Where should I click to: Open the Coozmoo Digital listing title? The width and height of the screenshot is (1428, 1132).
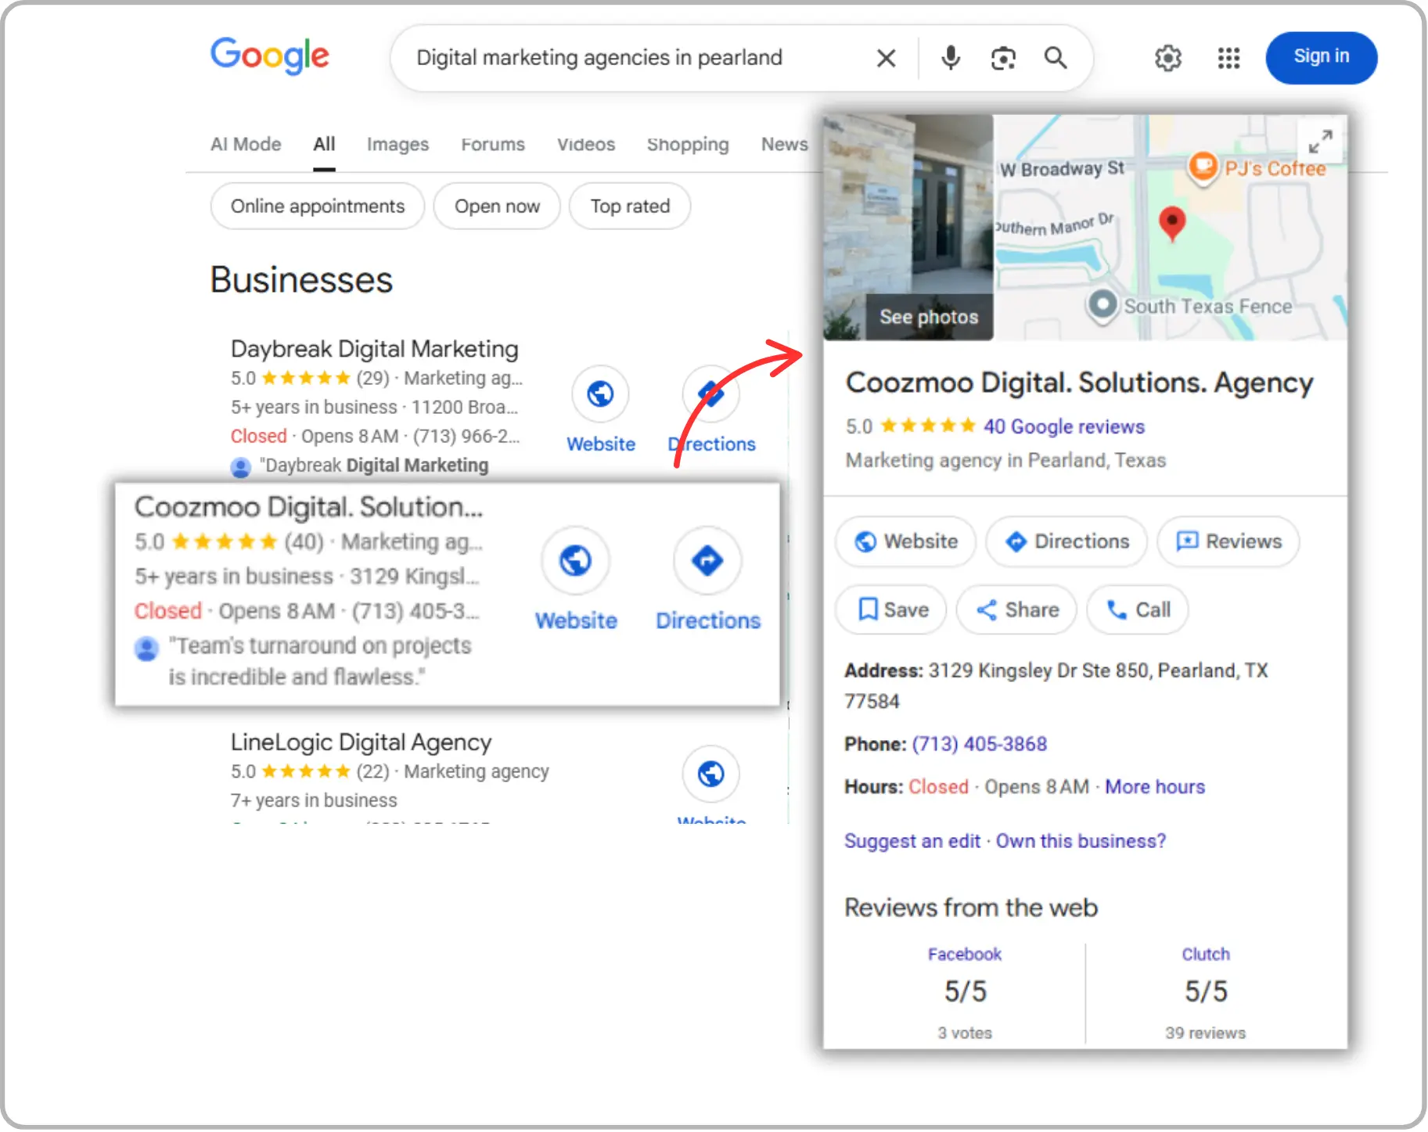pyautogui.click(x=308, y=507)
